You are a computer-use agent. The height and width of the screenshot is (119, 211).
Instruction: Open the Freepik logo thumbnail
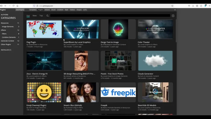point(118,92)
